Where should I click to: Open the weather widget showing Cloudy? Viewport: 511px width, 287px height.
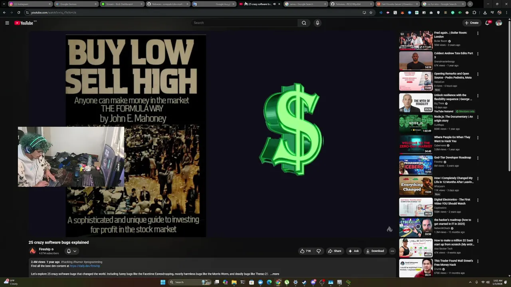[x=10, y=282]
